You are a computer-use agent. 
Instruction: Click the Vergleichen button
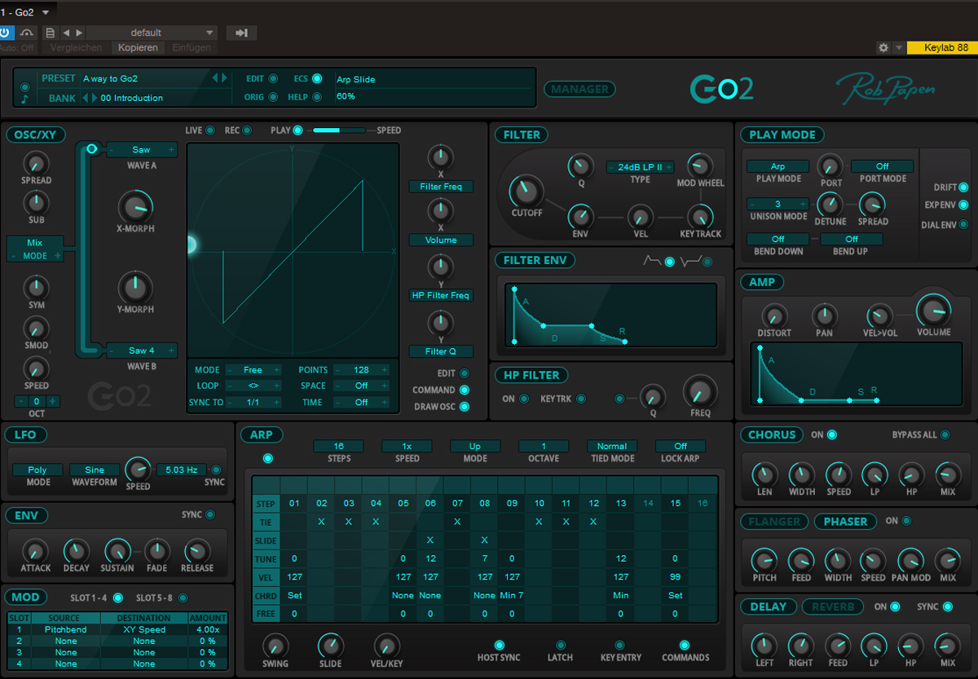(x=77, y=48)
